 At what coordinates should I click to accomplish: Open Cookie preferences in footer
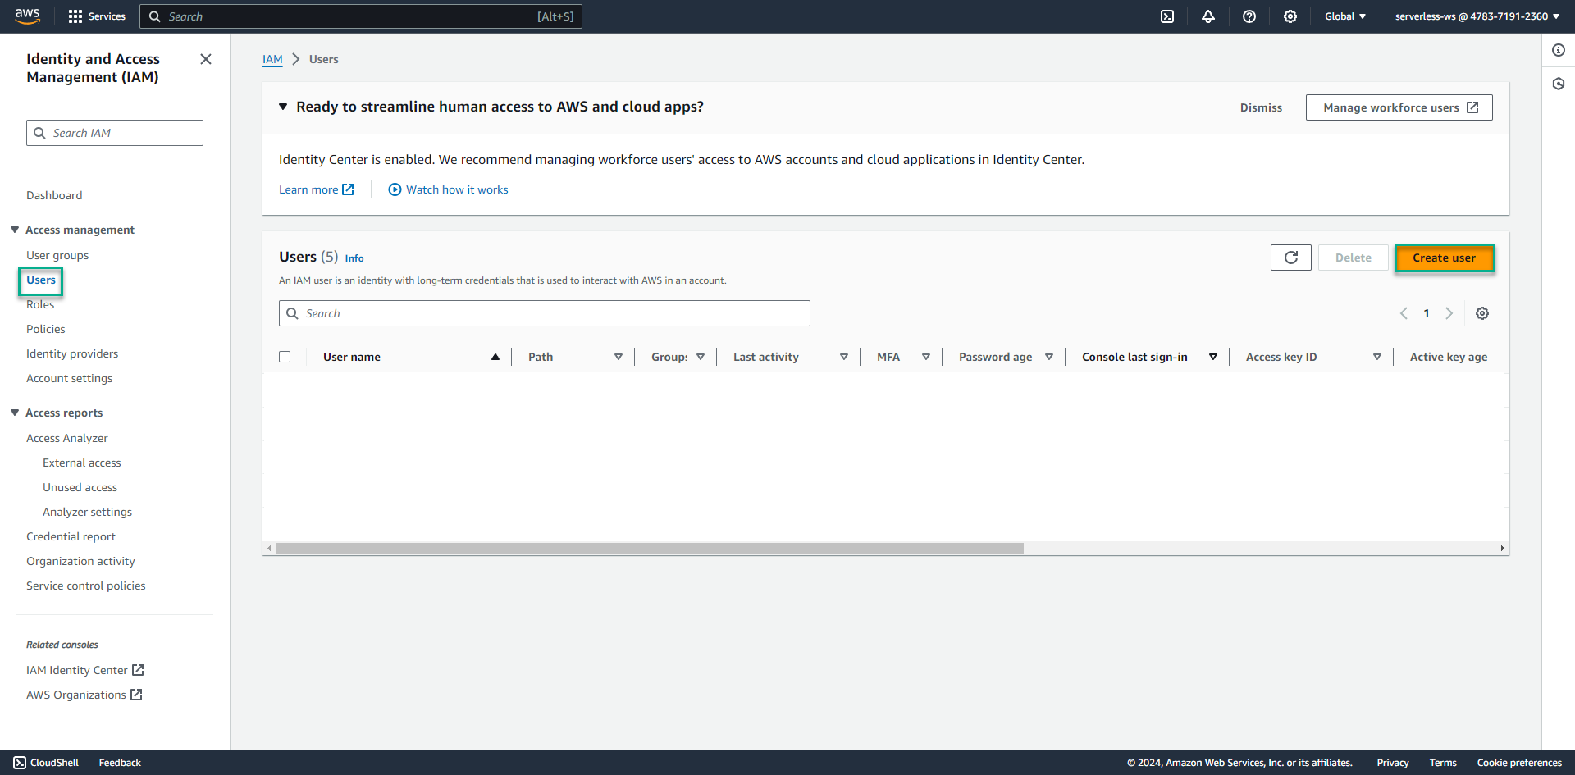pyautogui.click(x=1519, y=763)
